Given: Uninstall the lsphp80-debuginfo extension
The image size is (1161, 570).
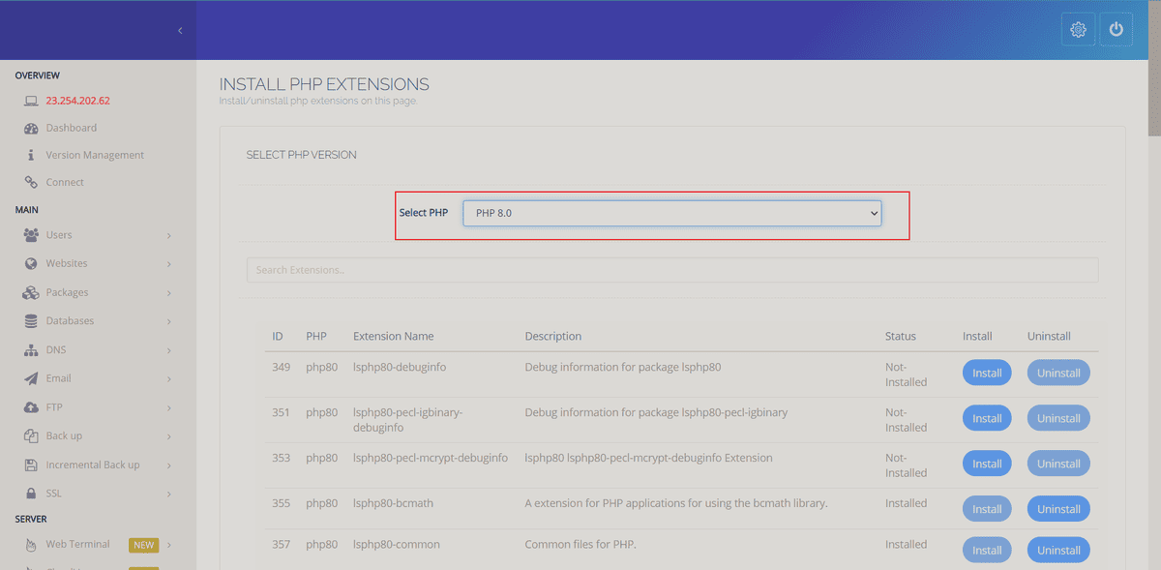Looking at the screenshot, I should click(1058, 373).
